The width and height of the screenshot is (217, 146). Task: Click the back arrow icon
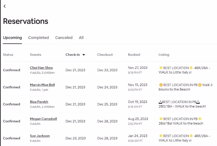(5, 6)
